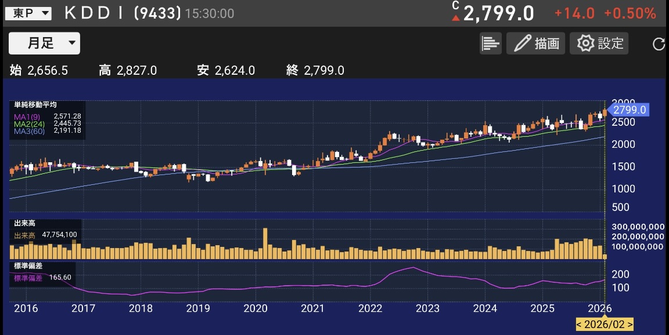Click the gear icon in the 設定 button
The width and height of the screenshot is (669, 335).
pos(587,43)
